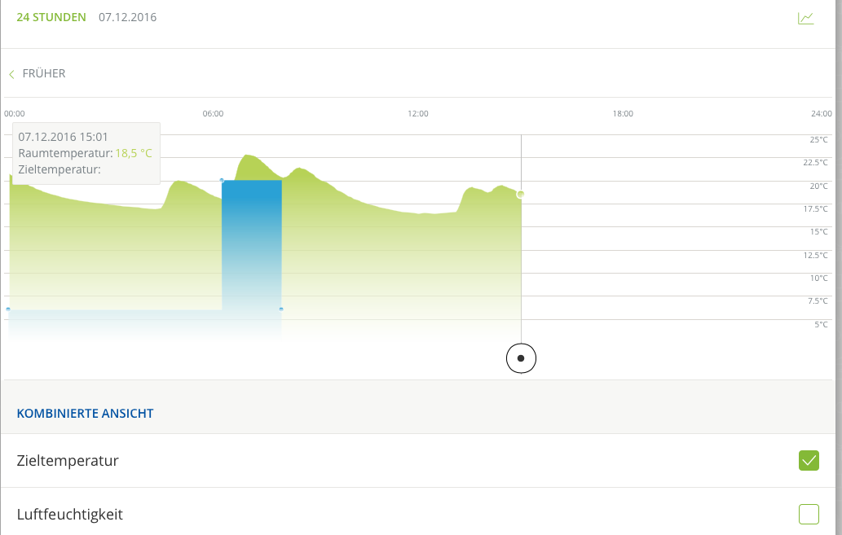
Task: Click the tooltip Zieltemperatur label
Action: pos(60,169)
